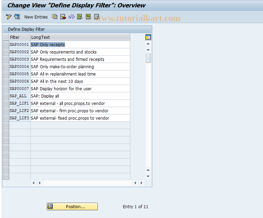
Task: Click the 'SAP Only receipts' text field
Action: click(x=80, y=44)
